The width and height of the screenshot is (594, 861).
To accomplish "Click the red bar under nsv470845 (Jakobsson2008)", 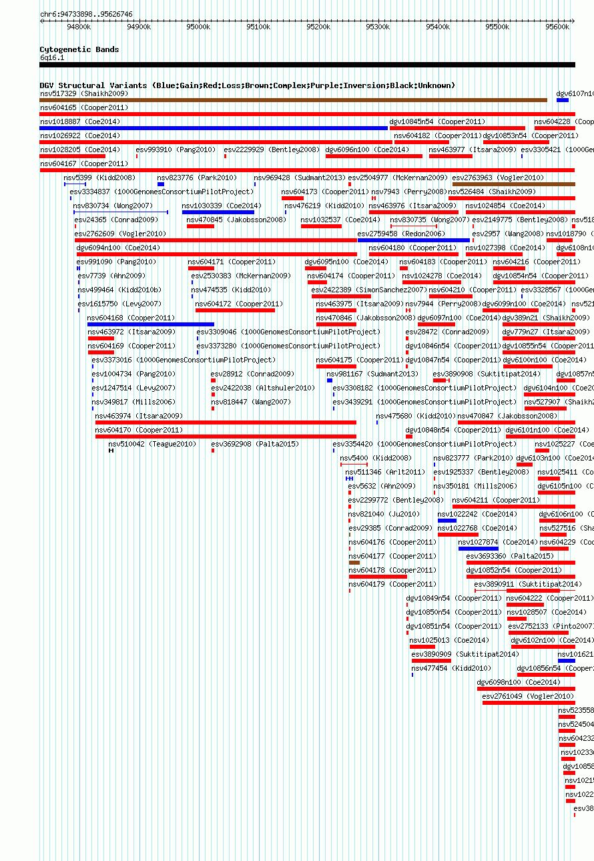I will click(200, 226).
